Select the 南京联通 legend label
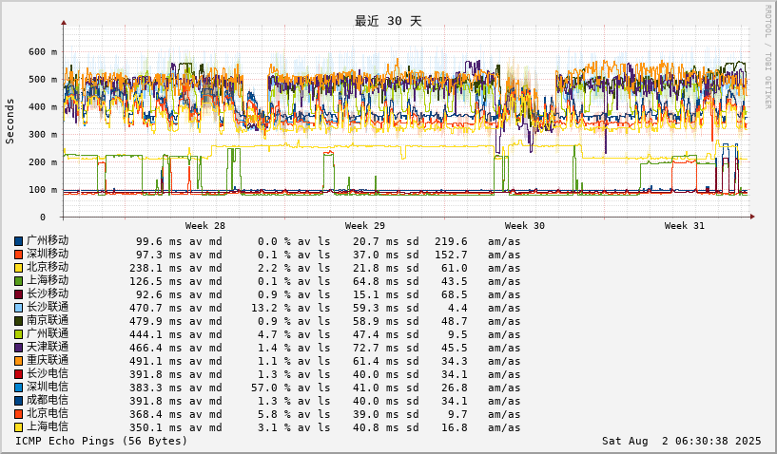This screenshot has height=454, width=777. (48, 321)
